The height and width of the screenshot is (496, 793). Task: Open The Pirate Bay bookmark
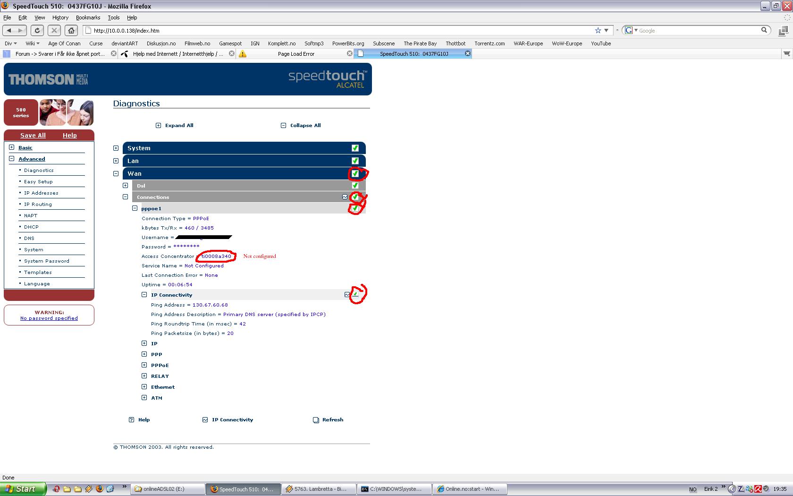(420, 43)
